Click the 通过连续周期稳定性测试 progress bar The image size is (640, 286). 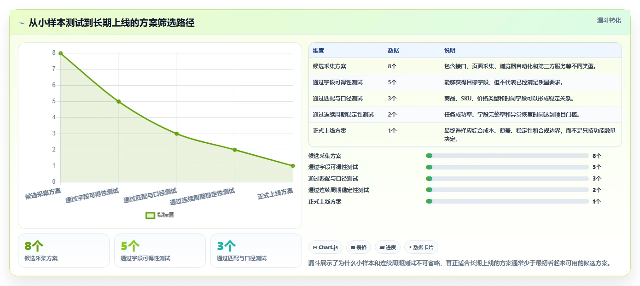507,190
